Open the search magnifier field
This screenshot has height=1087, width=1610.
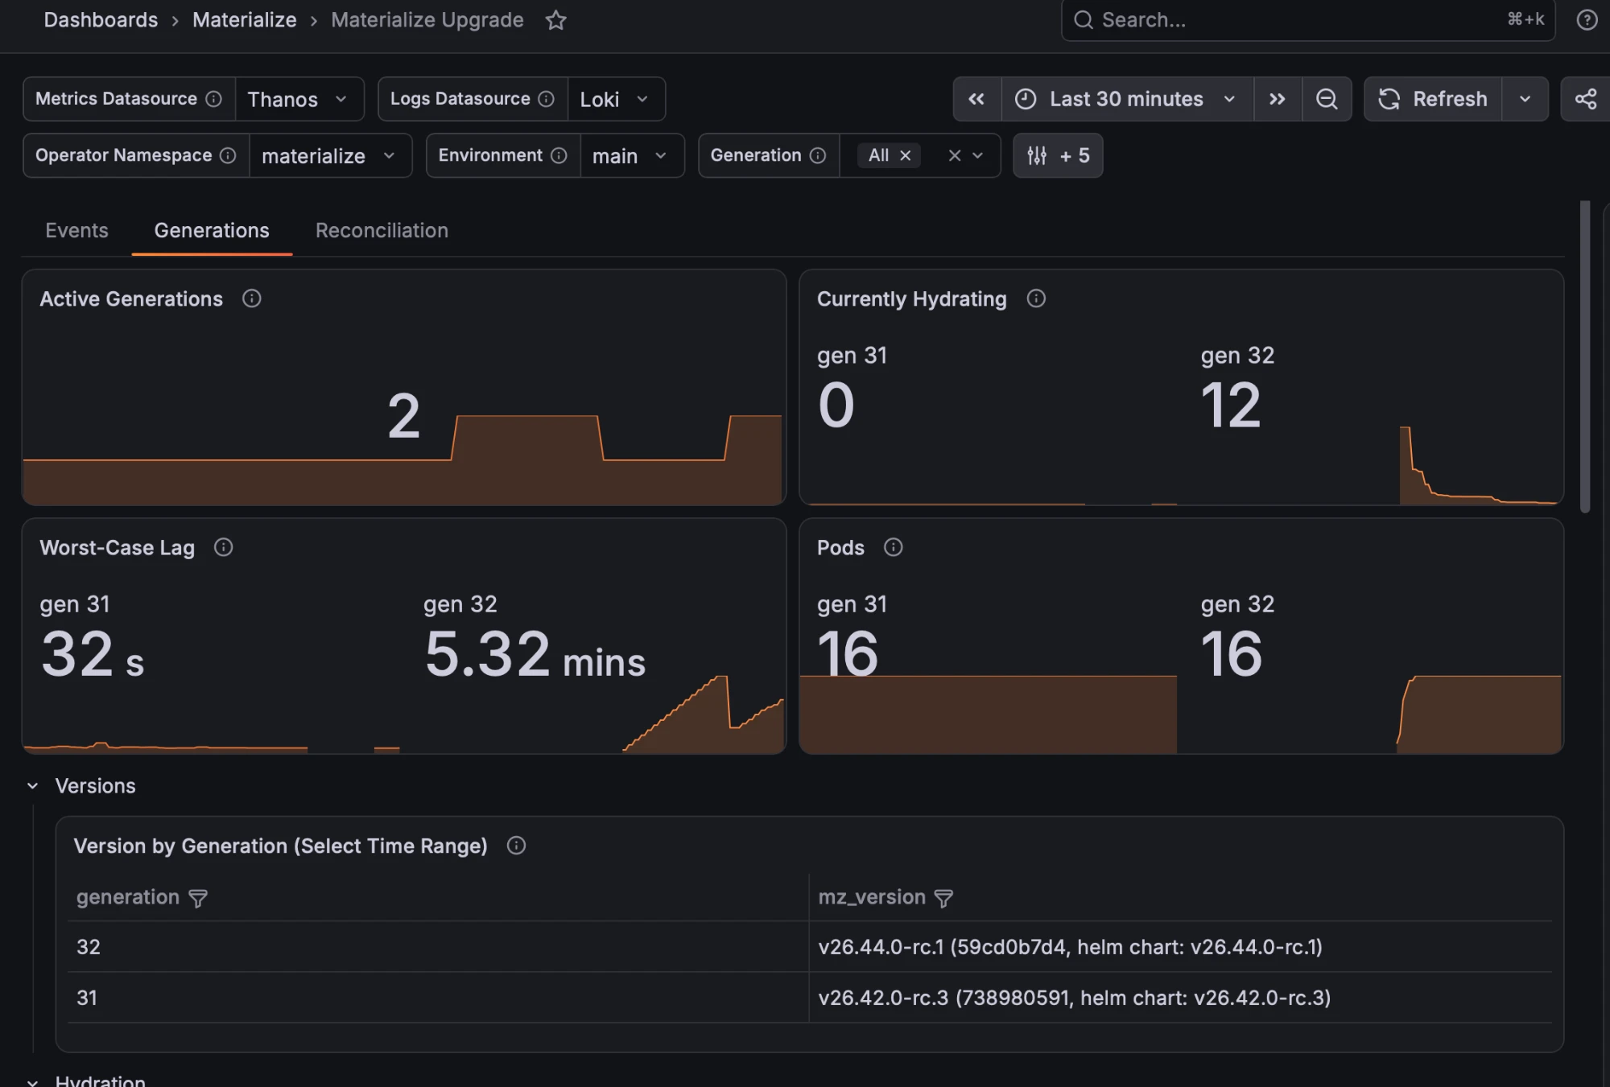[1308, 20]
